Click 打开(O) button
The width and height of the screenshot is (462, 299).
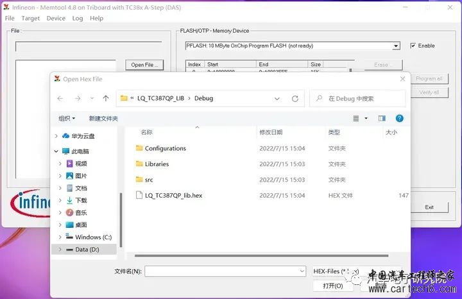[333, 286]
